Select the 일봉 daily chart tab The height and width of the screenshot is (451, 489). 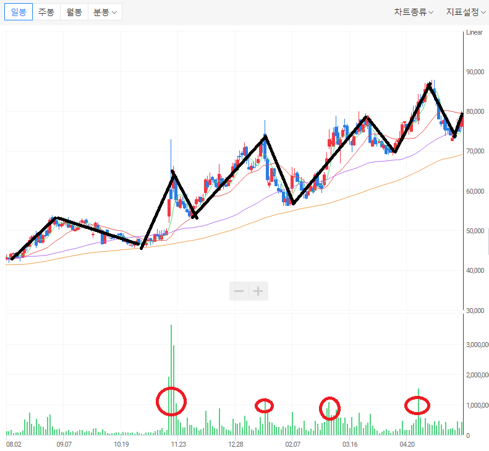19,12
